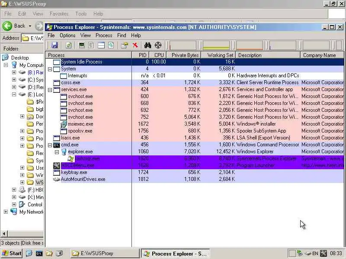Select svchost.exe with PID 752

coord(195,117)
